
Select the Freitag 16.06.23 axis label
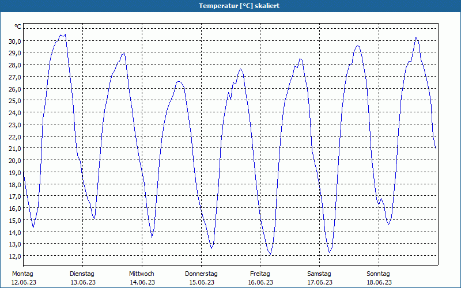260,278
